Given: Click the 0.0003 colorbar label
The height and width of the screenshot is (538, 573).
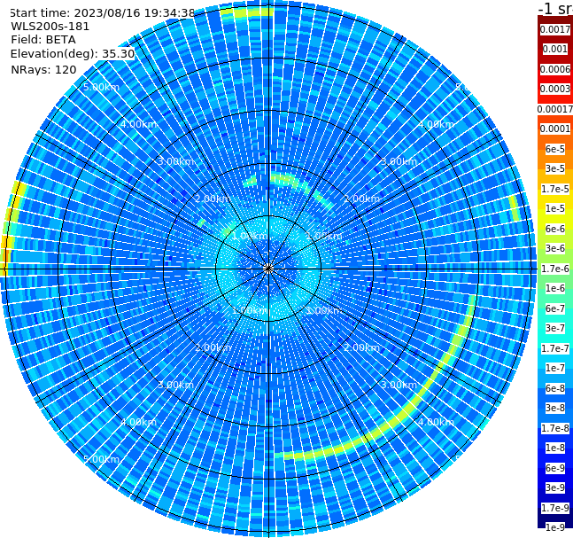Looking at the screenshot, I should click(555, 89).
